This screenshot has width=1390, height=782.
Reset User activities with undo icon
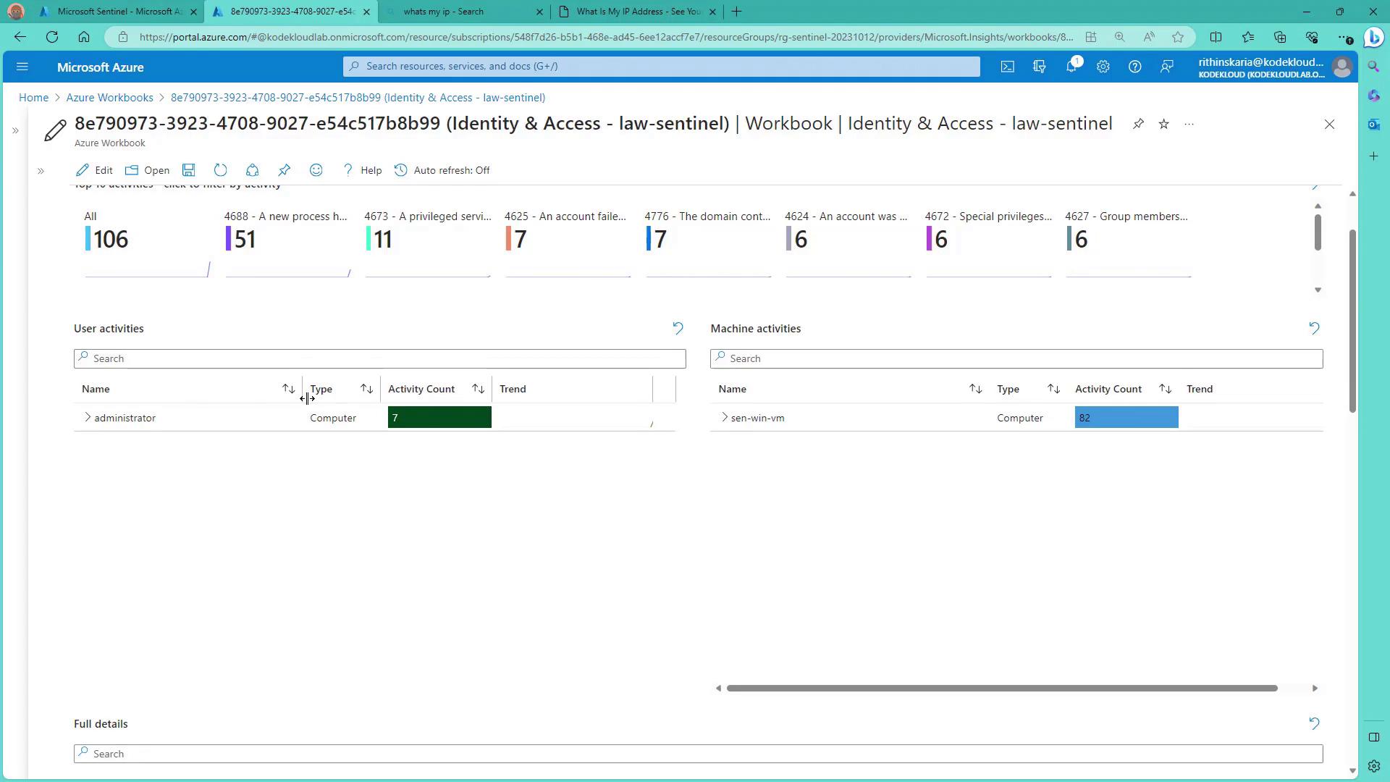[x=678, y=328]
